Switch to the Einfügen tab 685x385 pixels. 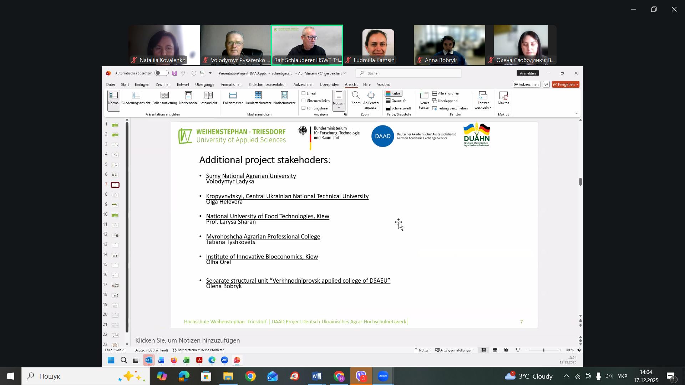point(142,84)
